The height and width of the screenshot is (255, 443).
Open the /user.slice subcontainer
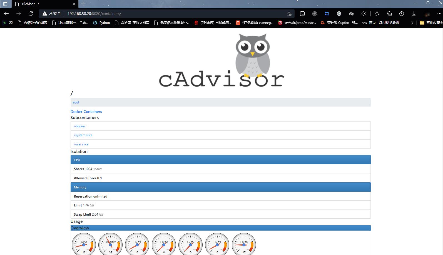click(x=81, y=144)
